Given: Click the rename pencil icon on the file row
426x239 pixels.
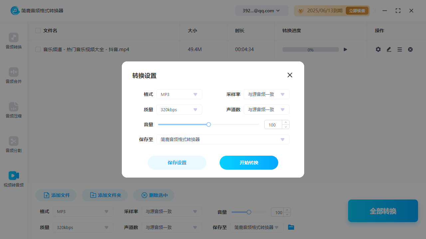Looking at the screenshot, I should coord(389,49).
